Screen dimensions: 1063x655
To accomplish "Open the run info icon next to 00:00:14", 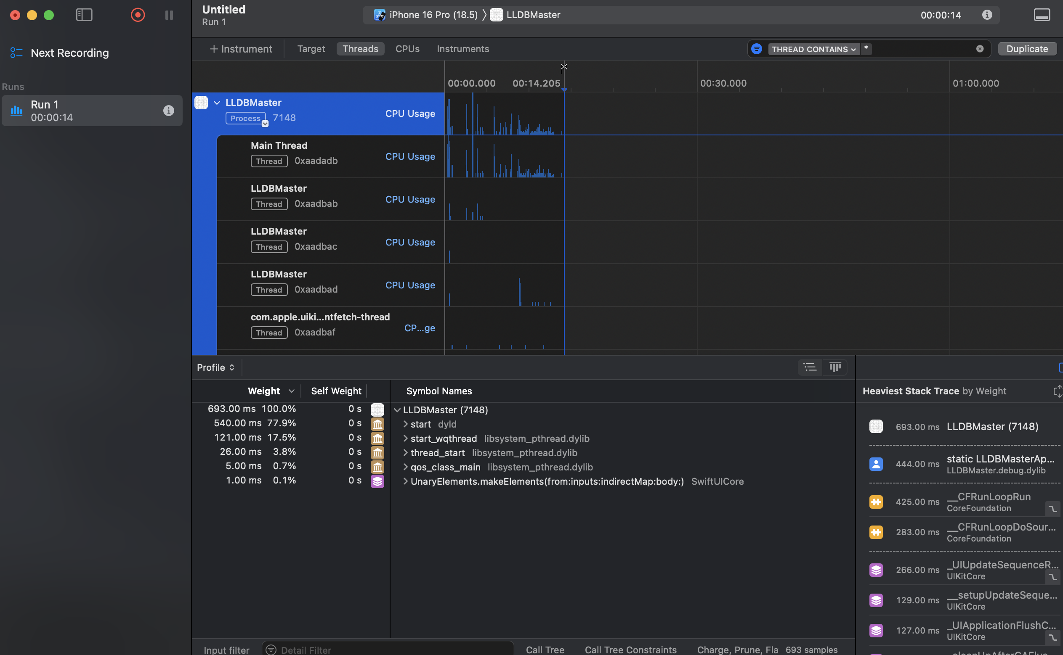I will [x=987, y=15].
